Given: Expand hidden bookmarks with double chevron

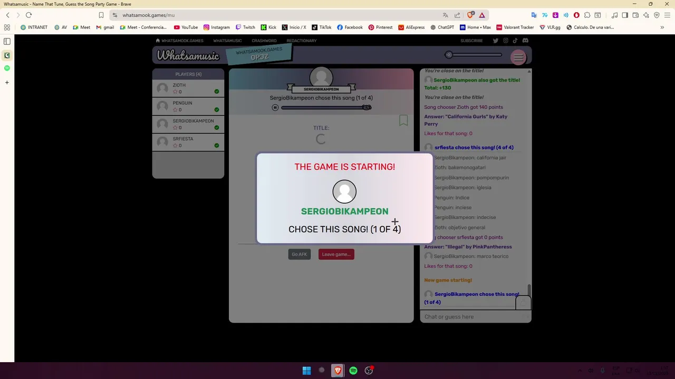Looking at the screenshot, I should click(x=662, y=27).
